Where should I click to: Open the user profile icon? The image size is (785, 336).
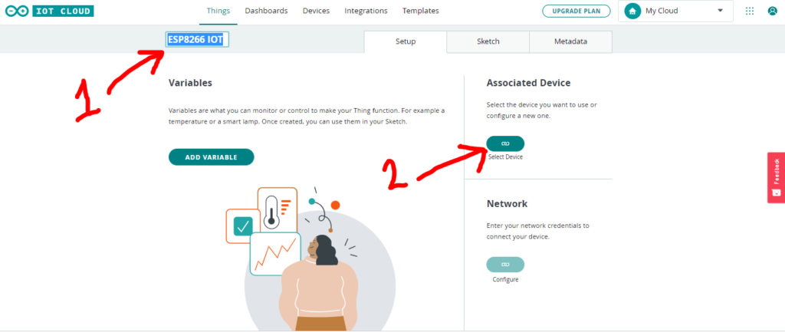(x=773, y=11)
